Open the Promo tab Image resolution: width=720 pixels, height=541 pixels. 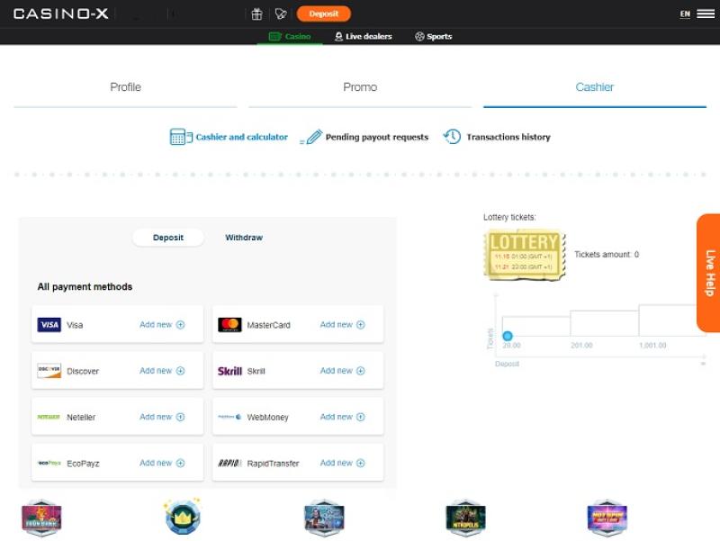(360, 87)
